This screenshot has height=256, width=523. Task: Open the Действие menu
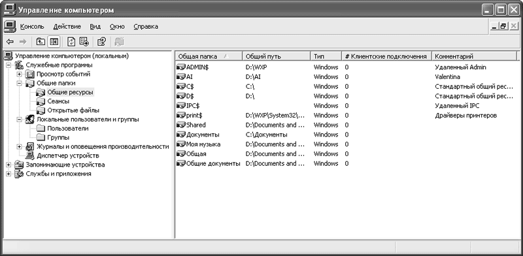pos(67,26)
